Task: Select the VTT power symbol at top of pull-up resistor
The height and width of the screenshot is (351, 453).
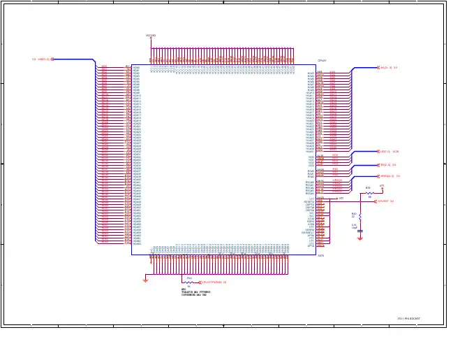Action: click(382, 187)
